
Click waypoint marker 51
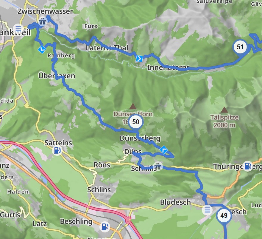(240, 47)
